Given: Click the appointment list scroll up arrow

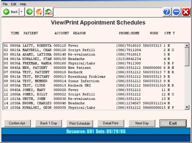Looking at the screenshot, I should tap(187, 45).
